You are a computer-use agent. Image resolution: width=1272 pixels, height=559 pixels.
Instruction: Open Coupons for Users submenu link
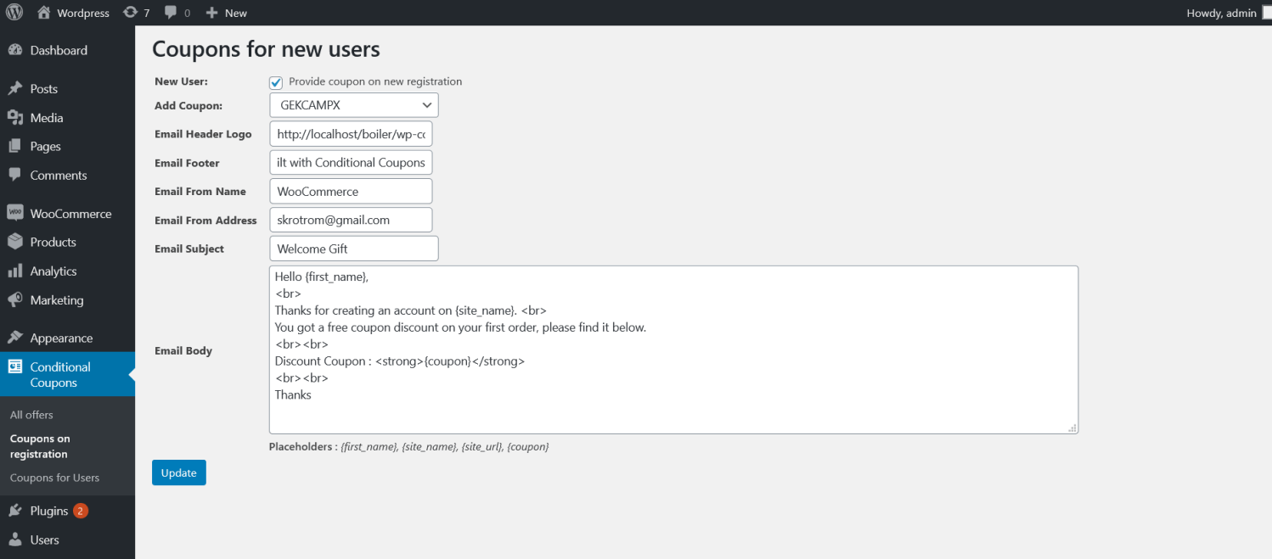click(55, 478)
